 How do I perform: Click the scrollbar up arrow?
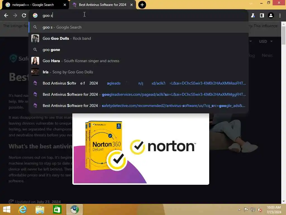(283, 24)
